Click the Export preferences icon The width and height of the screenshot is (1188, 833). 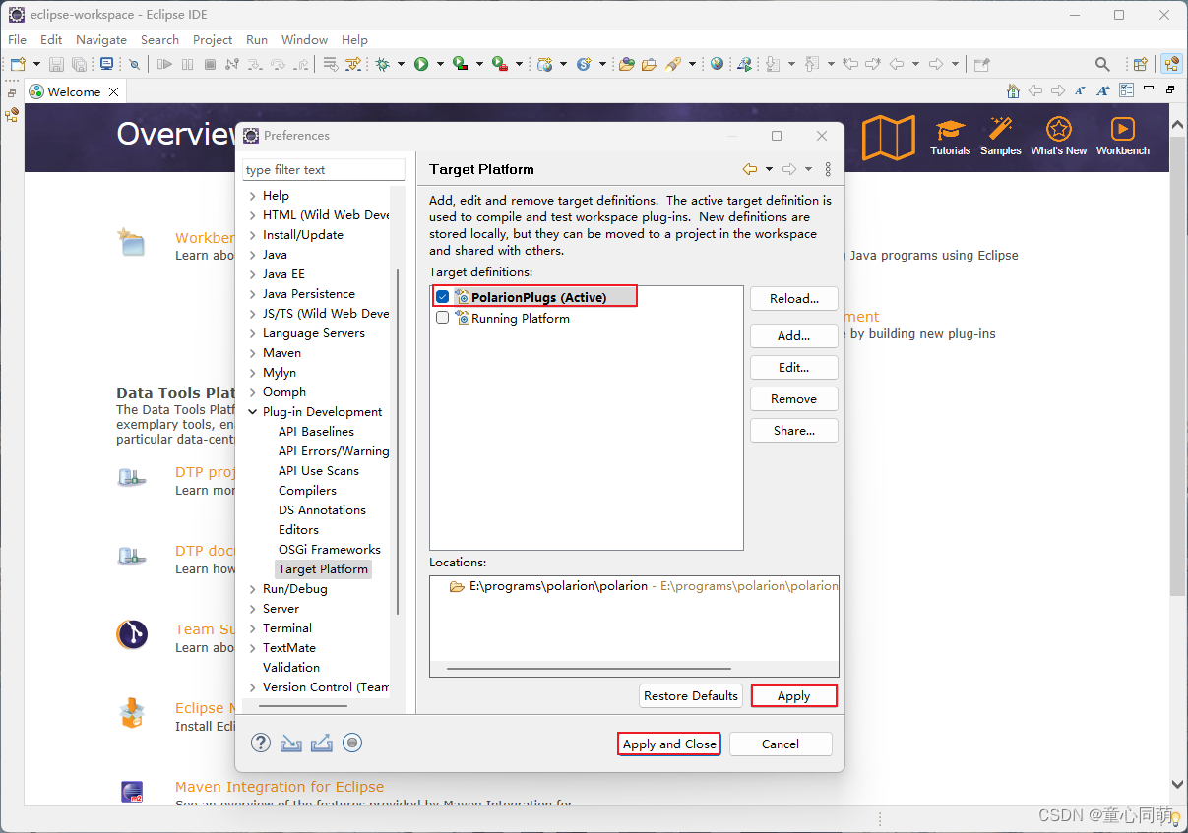(322, 744)
